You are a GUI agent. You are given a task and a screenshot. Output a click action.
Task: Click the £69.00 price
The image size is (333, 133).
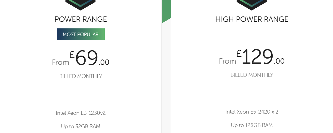tap(89, 58)
